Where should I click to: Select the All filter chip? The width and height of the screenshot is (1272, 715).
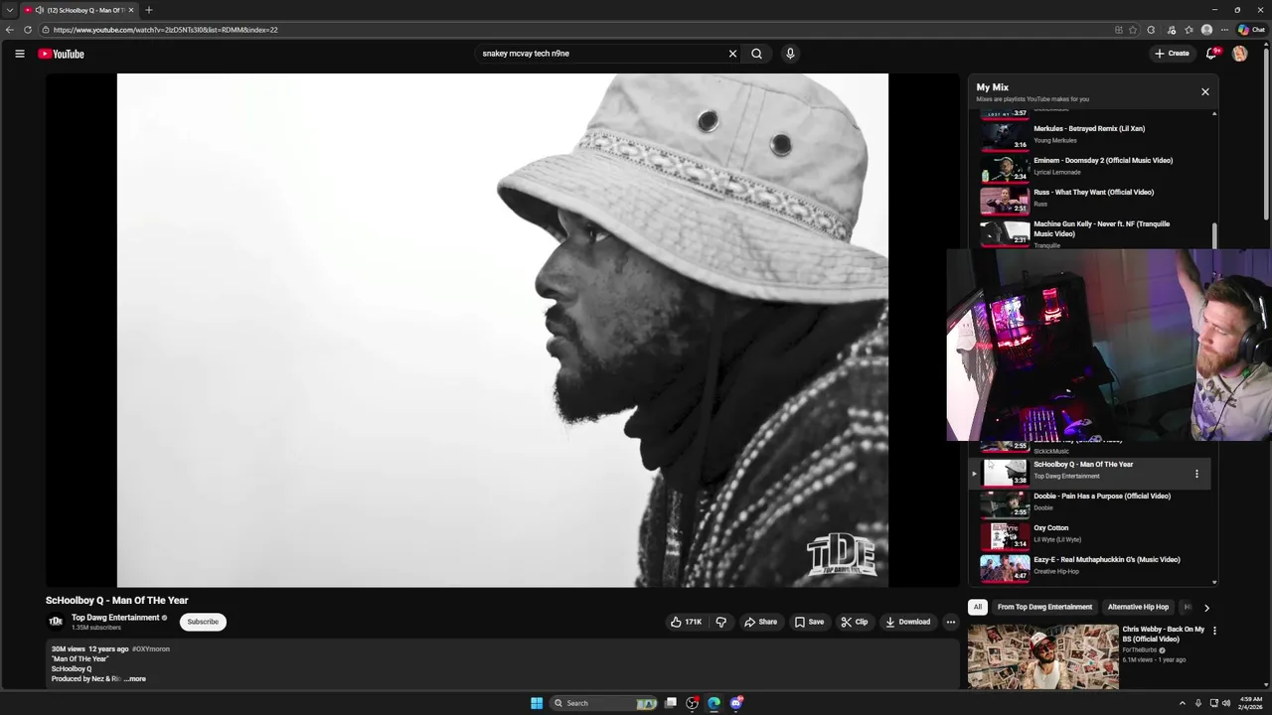pos(978,607)
